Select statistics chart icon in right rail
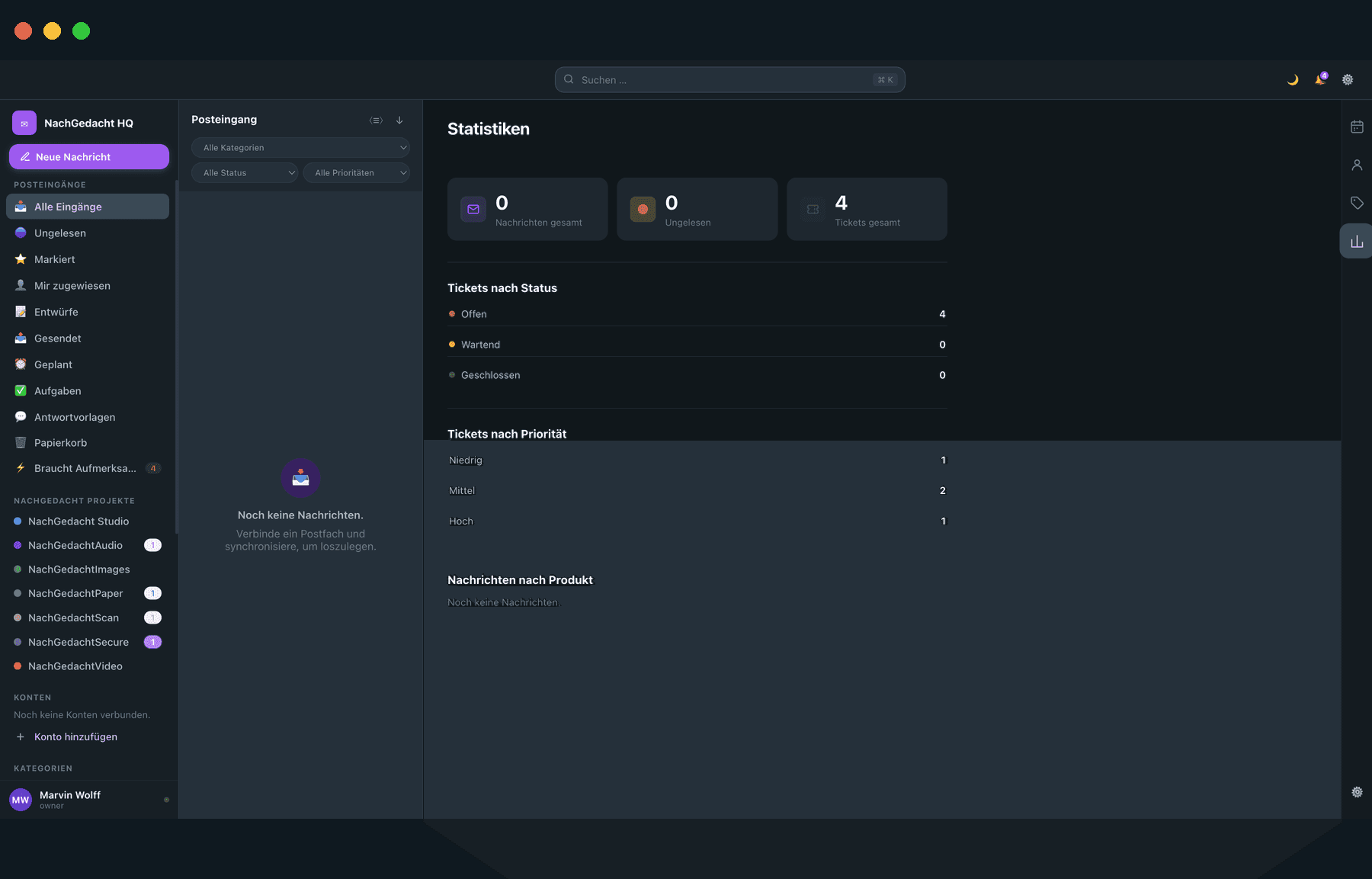 pos(1357,241)
